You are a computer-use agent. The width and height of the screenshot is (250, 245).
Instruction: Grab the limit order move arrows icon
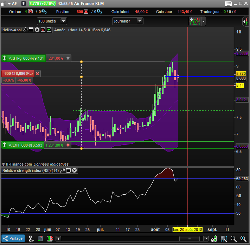point(5,145)
